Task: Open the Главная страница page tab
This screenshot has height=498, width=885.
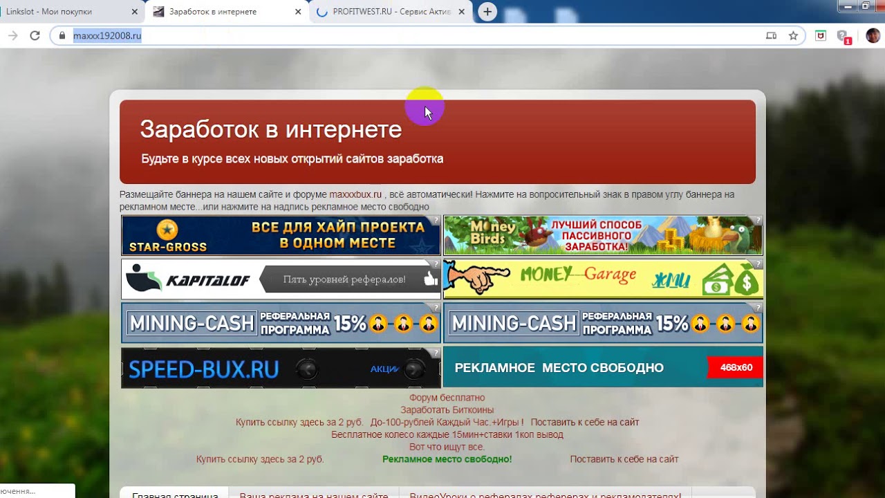Action: (x=175, y=494)
